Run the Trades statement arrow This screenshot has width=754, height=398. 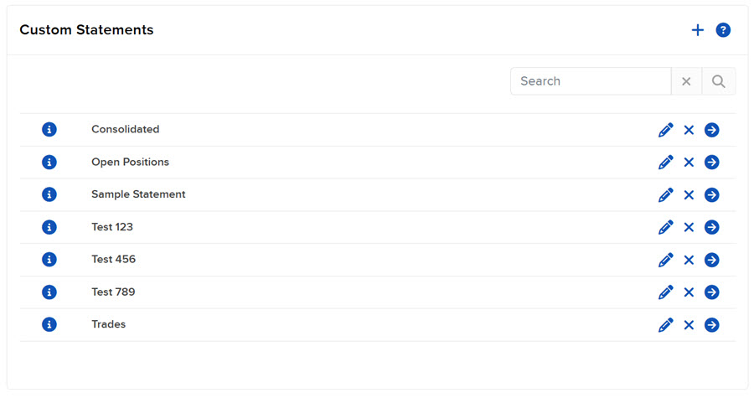pyautogui.click(x=712, y=324)
